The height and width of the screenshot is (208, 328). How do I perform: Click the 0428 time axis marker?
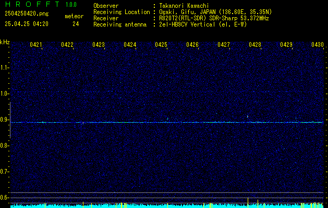pos(255,45)
